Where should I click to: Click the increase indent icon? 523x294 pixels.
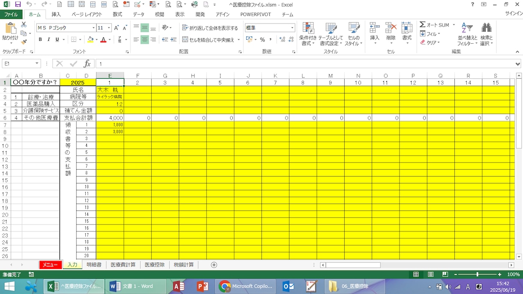click(173, 39)
